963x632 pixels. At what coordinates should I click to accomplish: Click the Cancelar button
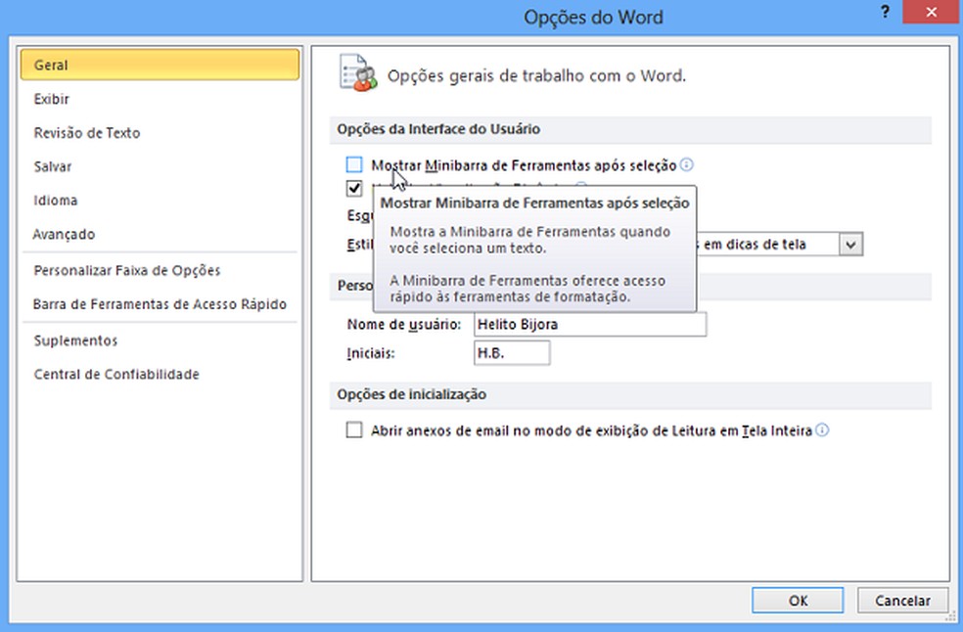[x=902, y=600]
